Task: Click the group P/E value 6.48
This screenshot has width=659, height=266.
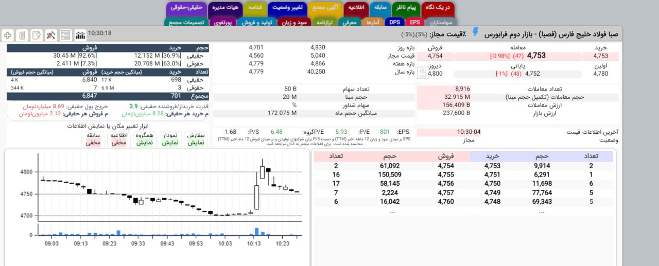Action: point(276,132)
